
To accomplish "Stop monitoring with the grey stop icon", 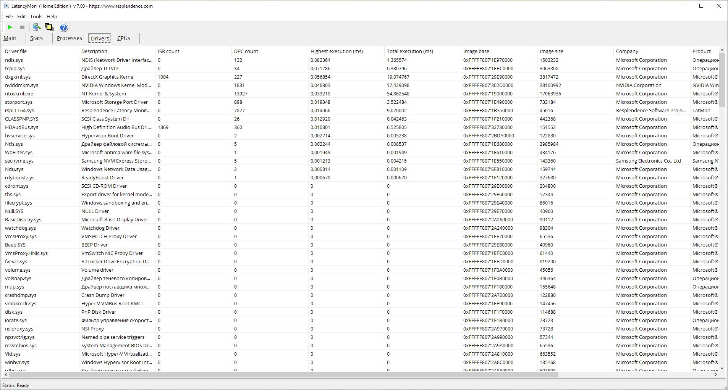I will click(22, 27).
